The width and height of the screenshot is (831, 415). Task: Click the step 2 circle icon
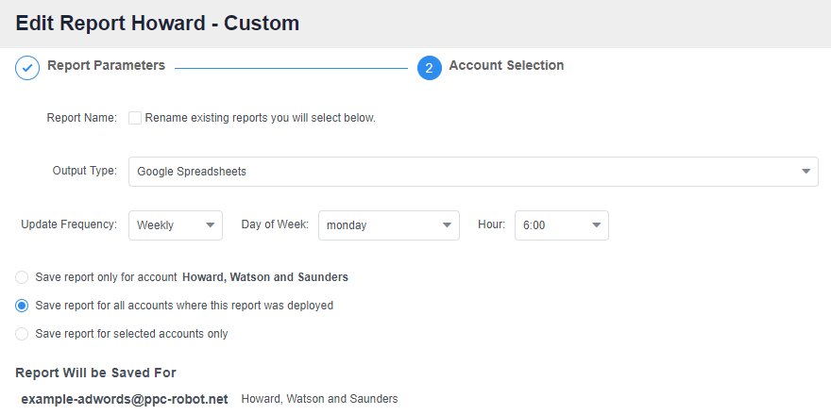430,68
